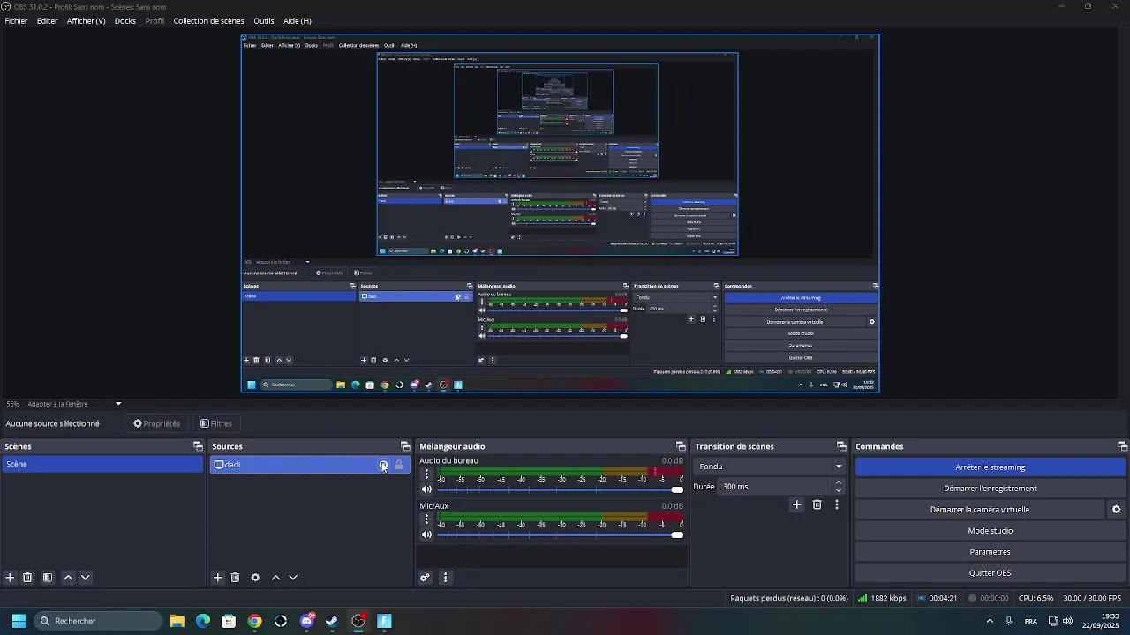Image resolution: width=1130 pixels, height=635 pixels.
Task: Open virtual camera settings gear
Action: pos(1116,510)
